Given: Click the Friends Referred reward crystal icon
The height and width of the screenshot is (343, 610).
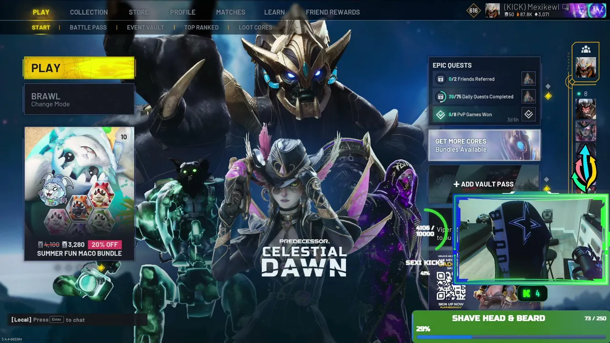Looking at the screenshot, I should 529,79.
